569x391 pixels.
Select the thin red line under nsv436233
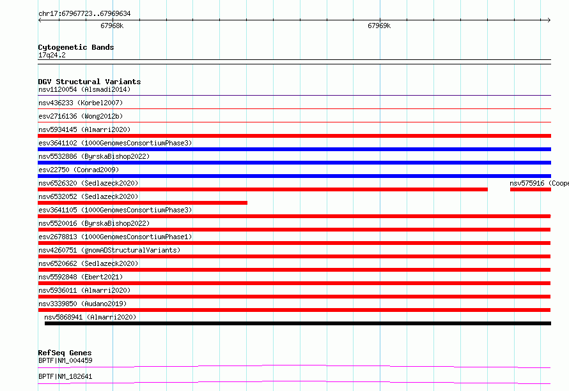pyautogui.click(x=294, y=108)
